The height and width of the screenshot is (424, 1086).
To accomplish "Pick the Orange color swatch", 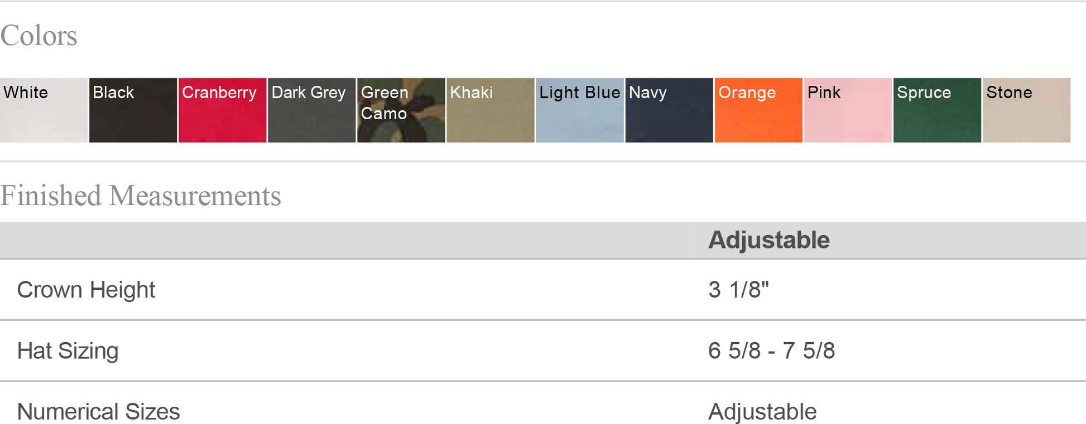I will pyautogui.click(x=758, y=110).
